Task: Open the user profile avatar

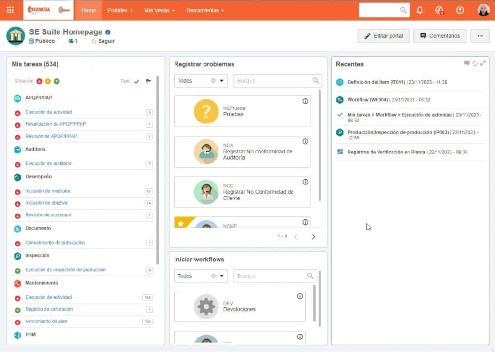Action: pos(483,10)
